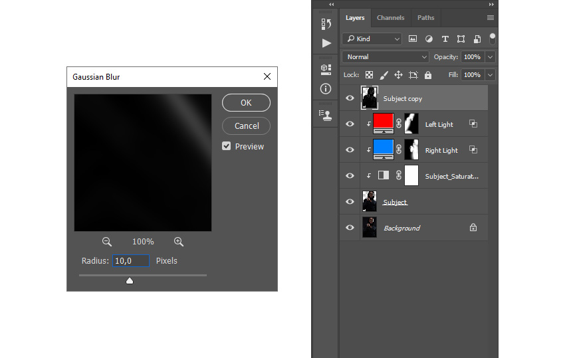
Task: Open the Info panel icon
Action: pos(326,88)
